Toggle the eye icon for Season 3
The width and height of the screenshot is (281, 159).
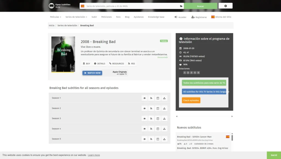(x=144, y=118)
